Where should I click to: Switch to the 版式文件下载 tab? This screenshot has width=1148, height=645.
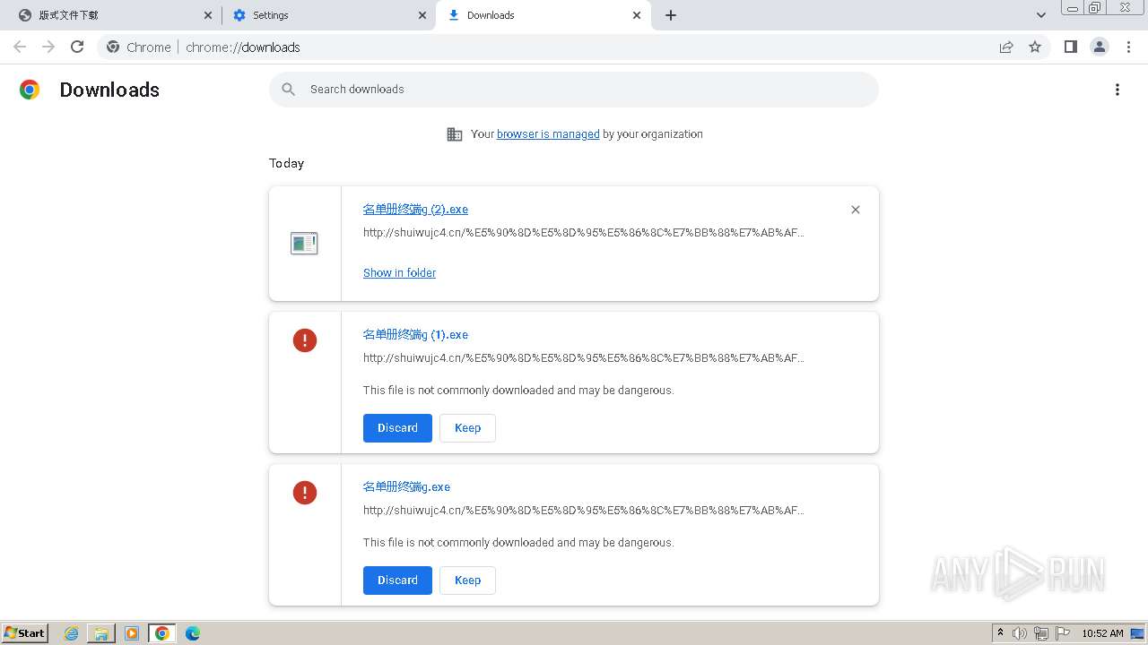tap(115, 15)
